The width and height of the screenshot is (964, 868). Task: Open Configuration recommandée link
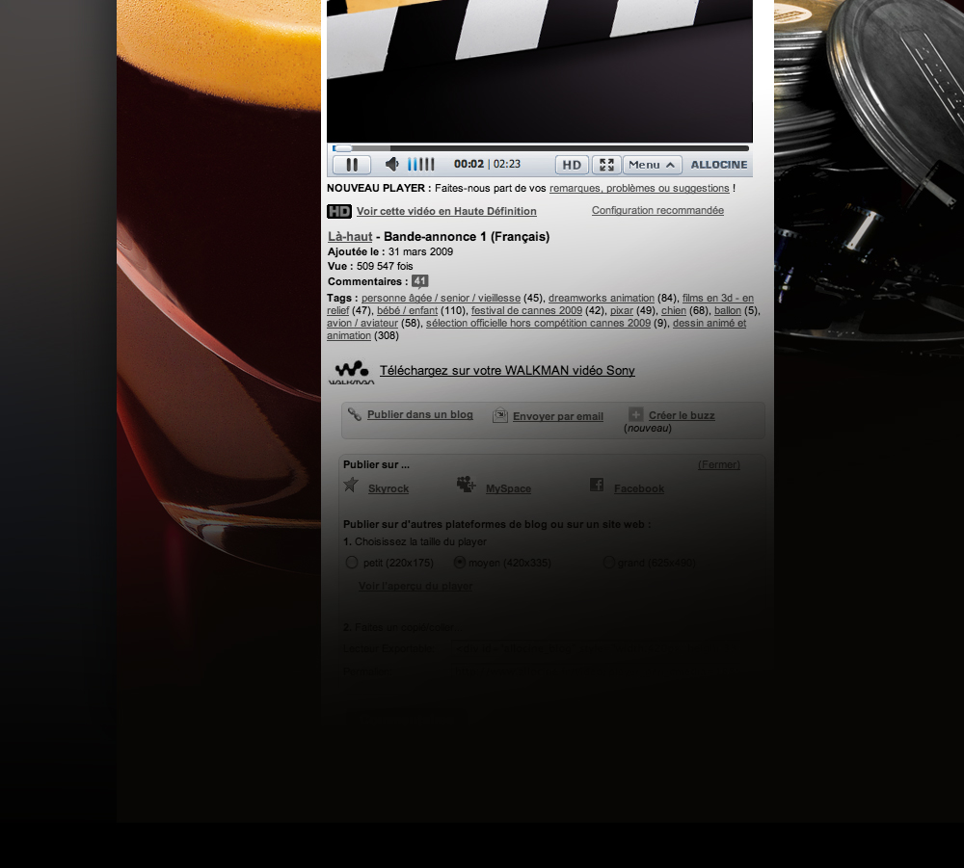click(657, 210)
